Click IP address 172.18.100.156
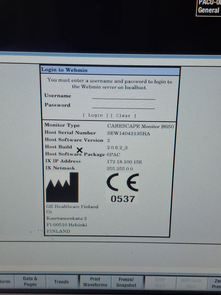 click(x=125, y=162)
